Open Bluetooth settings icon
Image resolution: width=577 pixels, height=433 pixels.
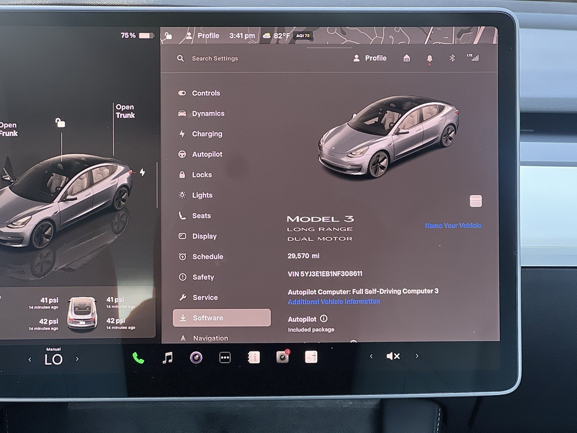tap(452, 58)
